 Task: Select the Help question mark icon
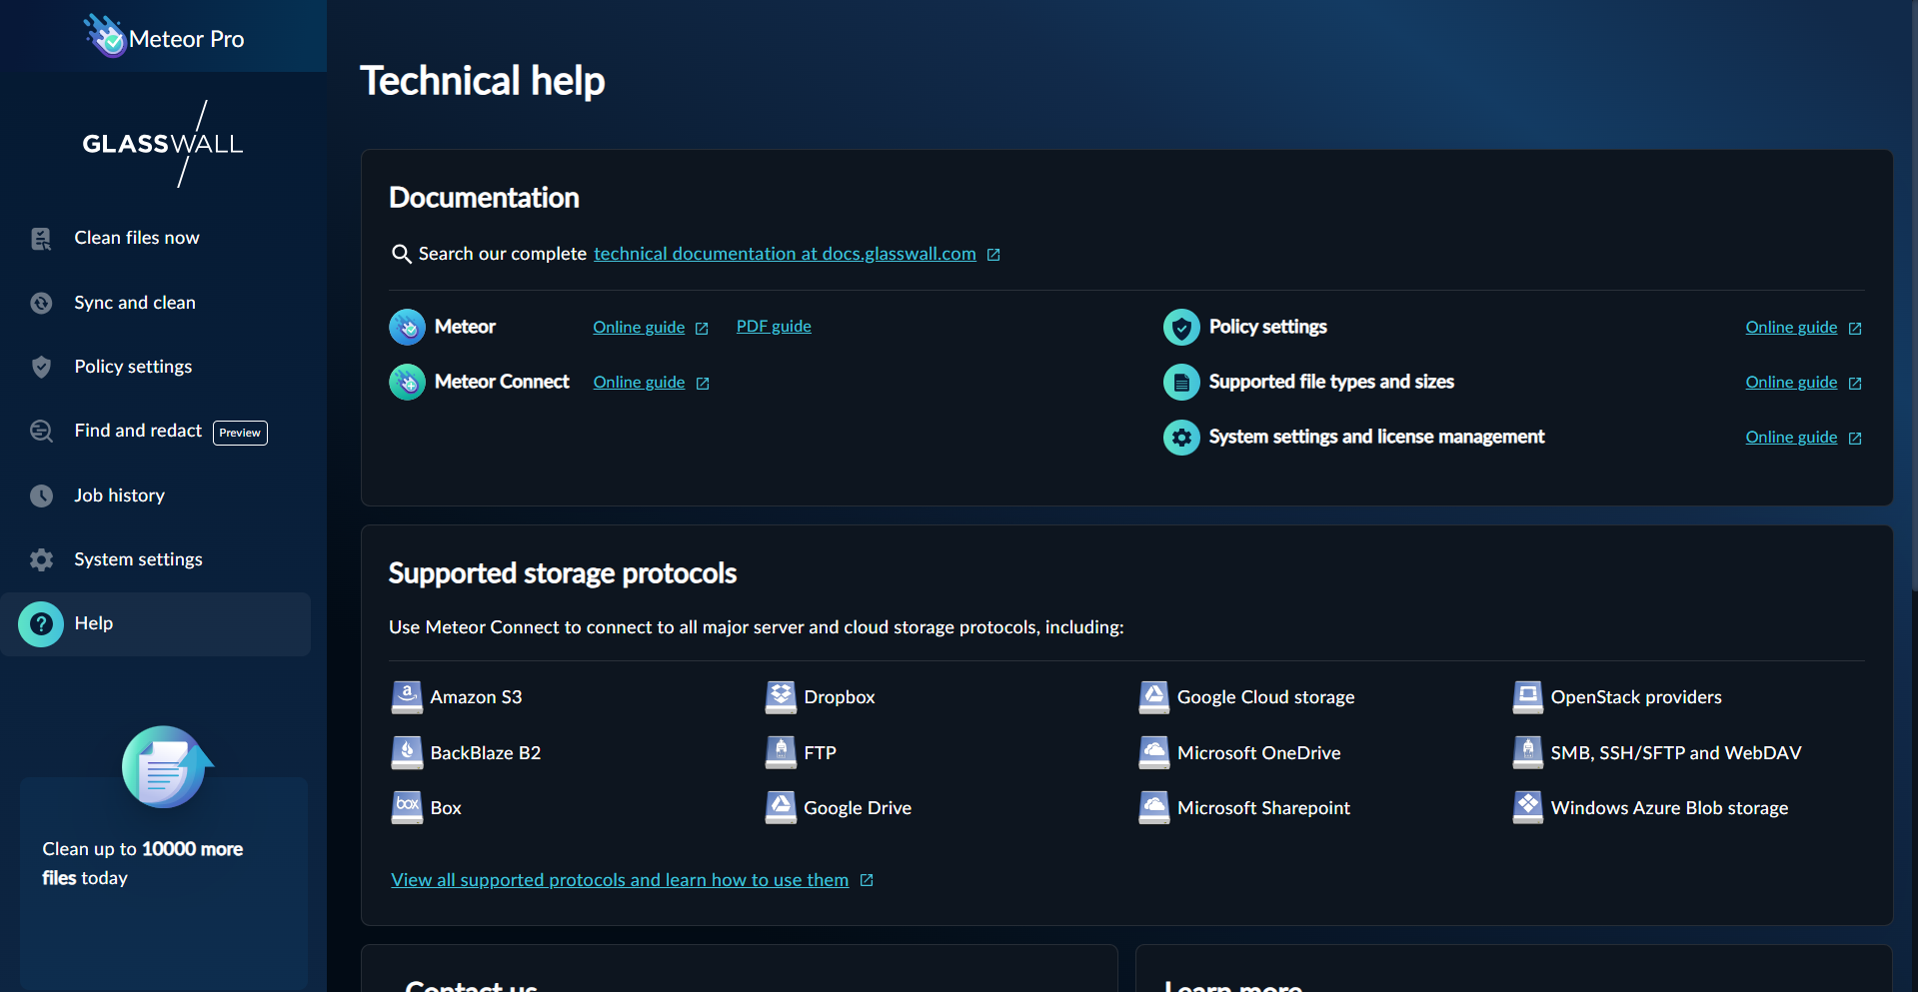40,623
